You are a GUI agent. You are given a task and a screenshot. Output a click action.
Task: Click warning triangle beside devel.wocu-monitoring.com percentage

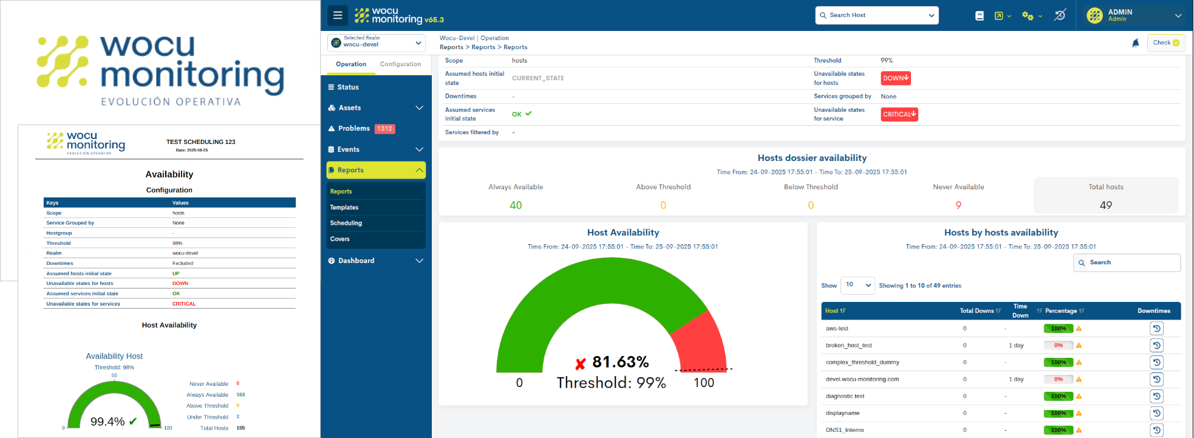(x=1079, y=379)
